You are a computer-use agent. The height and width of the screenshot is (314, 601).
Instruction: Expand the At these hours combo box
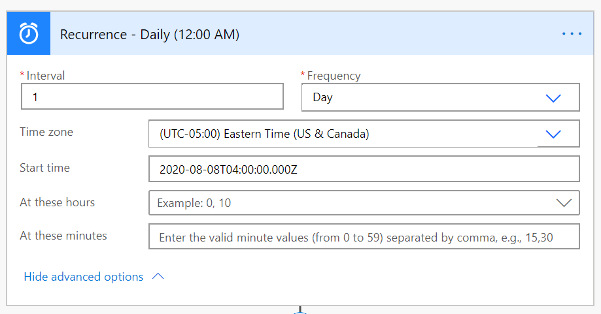point(353,203)
